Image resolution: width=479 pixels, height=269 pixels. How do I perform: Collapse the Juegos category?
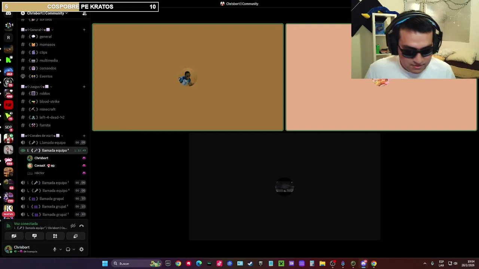[x=36, y=87]
